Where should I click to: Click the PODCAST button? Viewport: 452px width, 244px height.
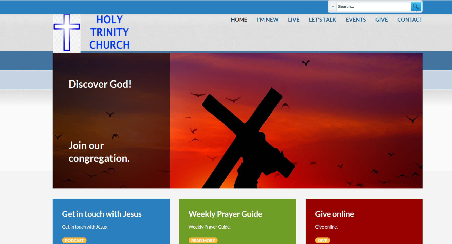click(x=74, y=240)
